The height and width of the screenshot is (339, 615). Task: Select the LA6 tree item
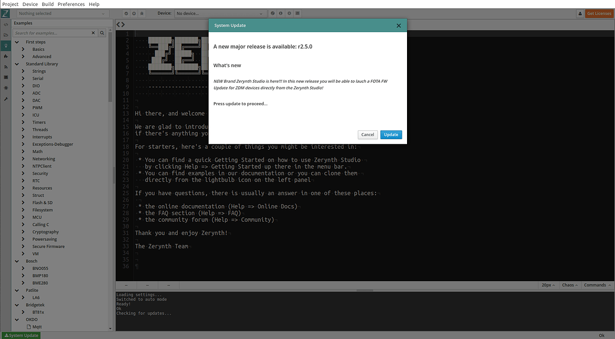36,298
